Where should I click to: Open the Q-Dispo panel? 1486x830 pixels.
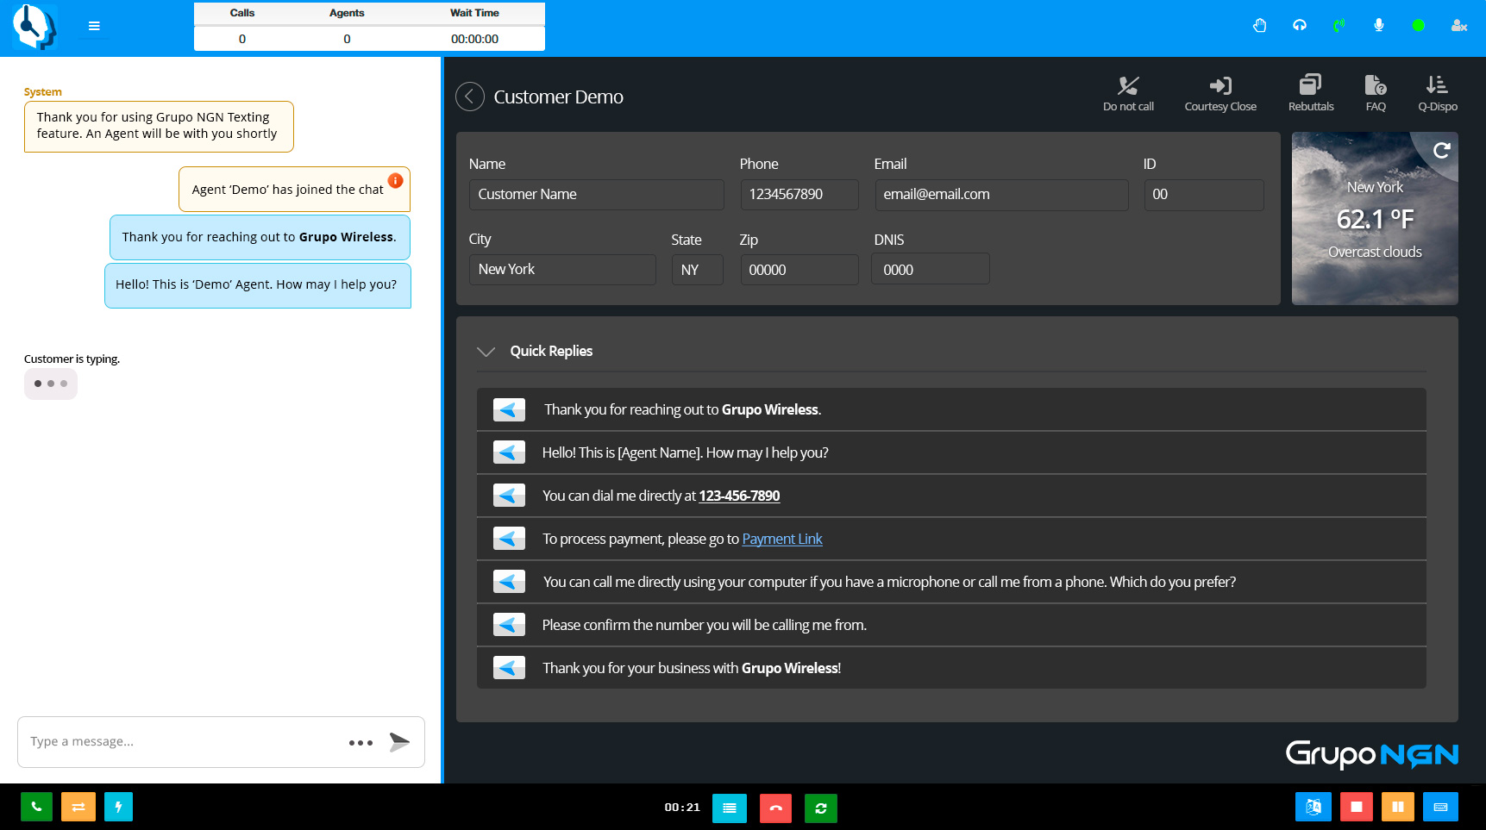click(1437, 92)
